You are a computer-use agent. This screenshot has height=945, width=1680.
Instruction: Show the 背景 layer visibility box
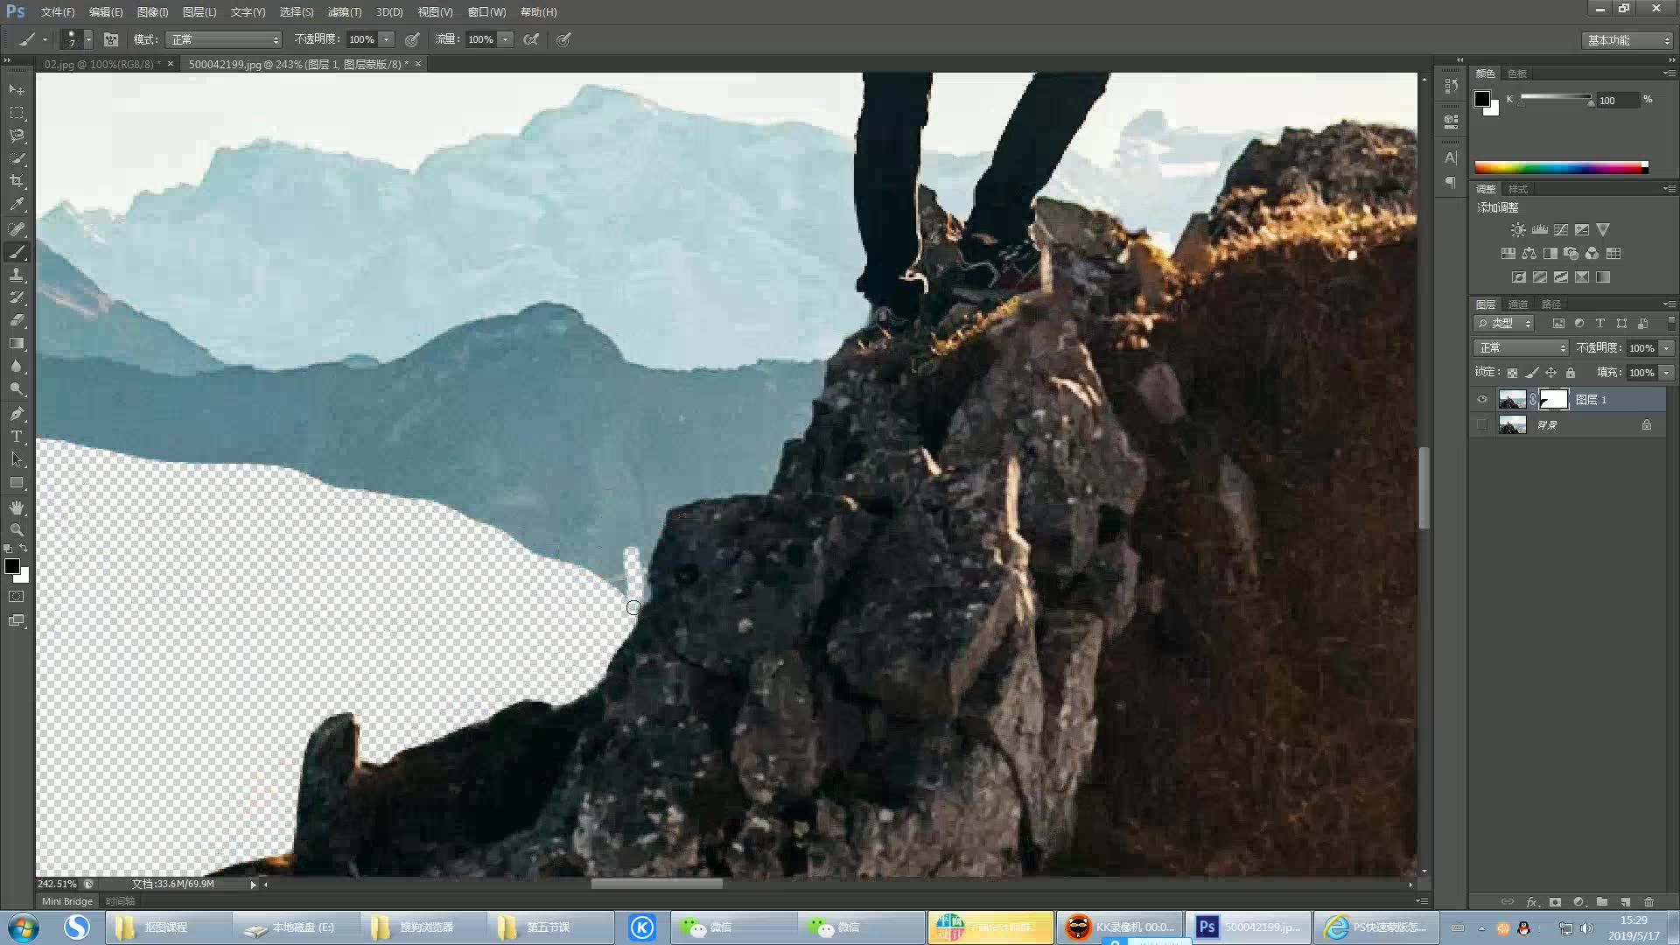tap(1482, 425)
